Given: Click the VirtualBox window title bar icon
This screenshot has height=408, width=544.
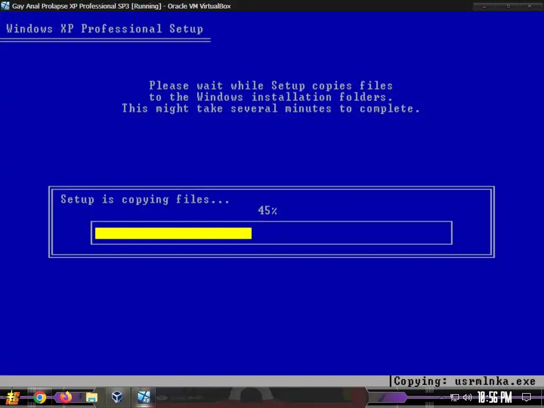Looking at the screenshot, I should (x=5, y=6).
